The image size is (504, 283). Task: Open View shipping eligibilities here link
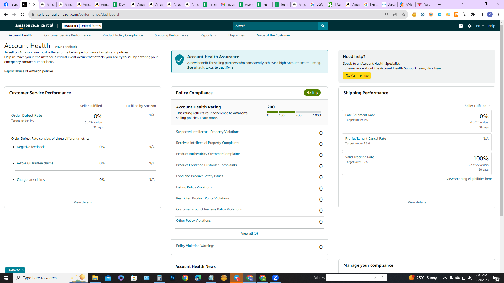469,179
